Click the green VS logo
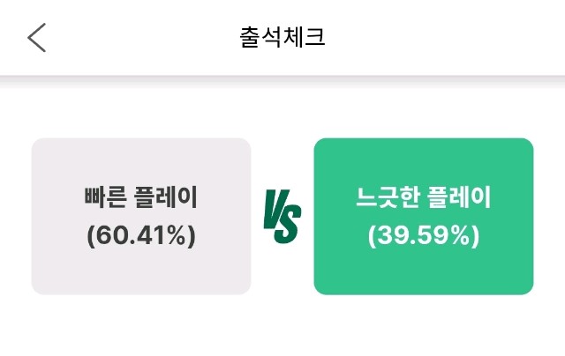The height and width of the screenshot is (356, 565). pyautogui.click(x=282, y=216)
